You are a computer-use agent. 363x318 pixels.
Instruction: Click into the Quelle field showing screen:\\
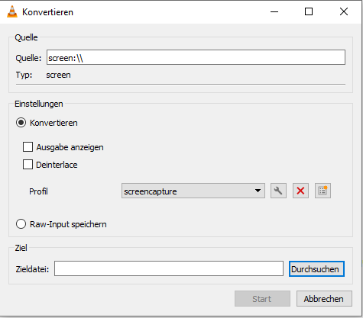(196, 57)
